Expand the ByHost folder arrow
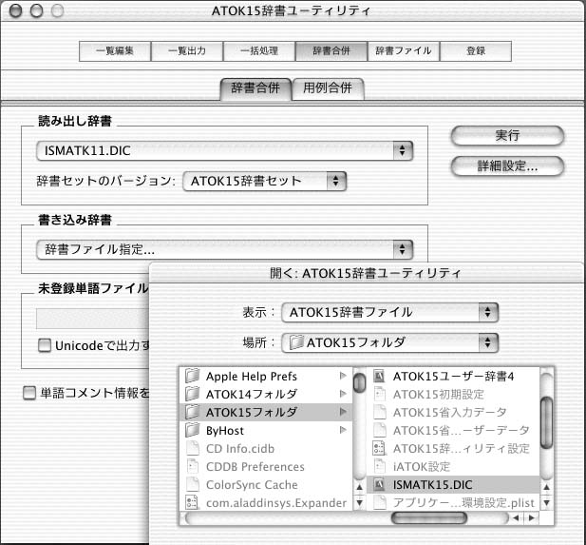Image resolution: width=586 pixels, height=545 pixels. 343,430
